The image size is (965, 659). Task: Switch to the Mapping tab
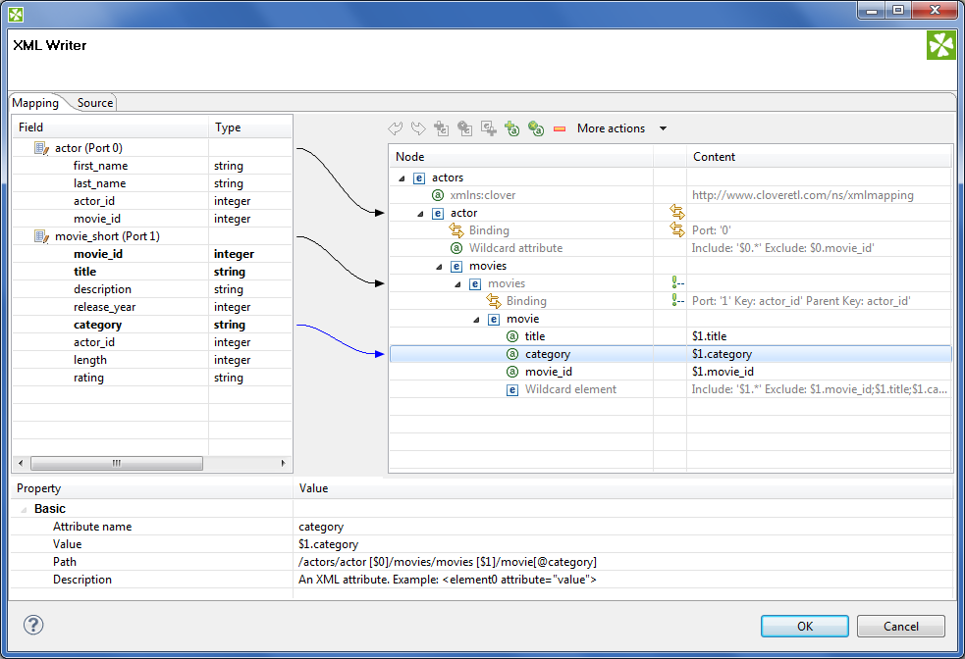35,103
